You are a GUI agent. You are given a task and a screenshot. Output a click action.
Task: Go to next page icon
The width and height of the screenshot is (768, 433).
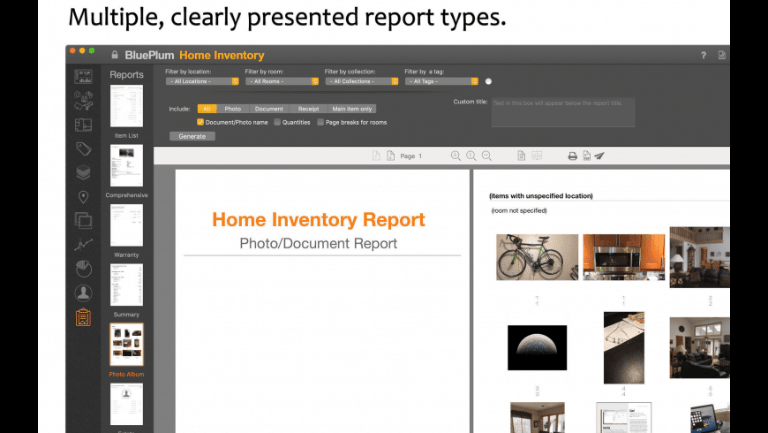point(390,156)
